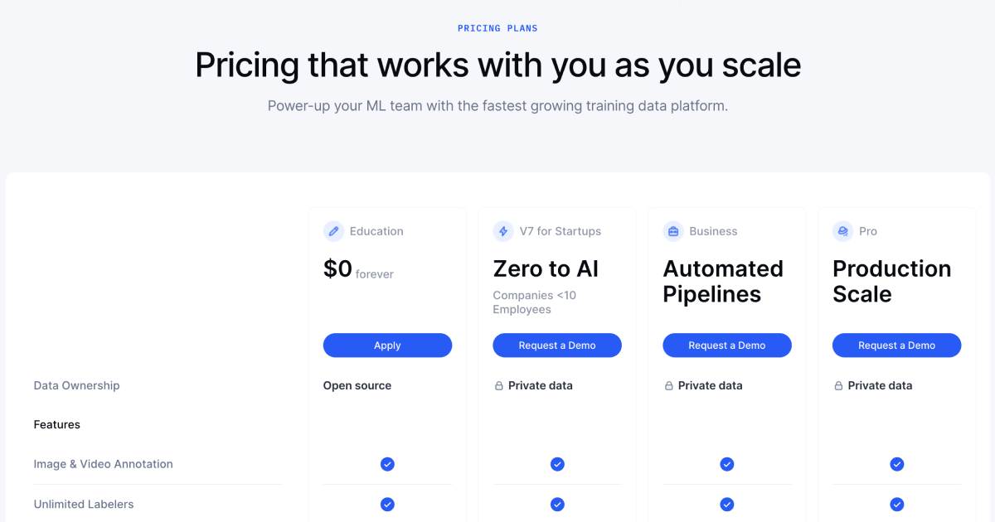Click the Image & Video Annotation row label

tap(103, 464)
